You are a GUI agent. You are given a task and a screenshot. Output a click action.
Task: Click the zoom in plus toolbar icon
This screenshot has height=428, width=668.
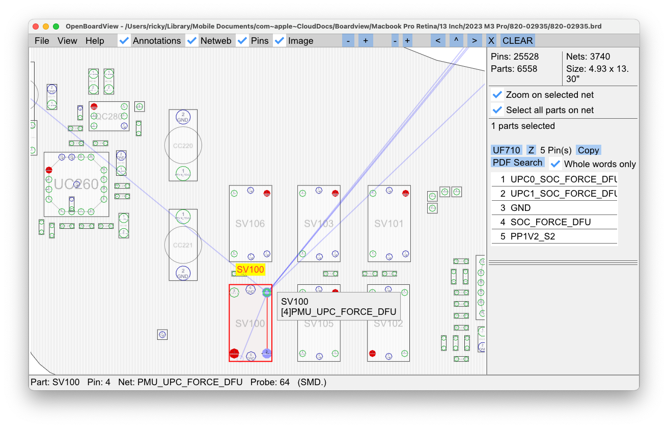(x=366, y=40)
